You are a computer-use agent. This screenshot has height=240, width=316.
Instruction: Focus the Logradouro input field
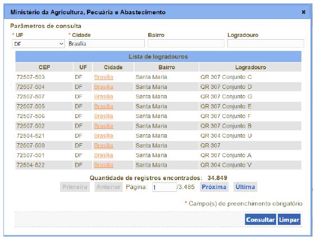click(265, 44)
